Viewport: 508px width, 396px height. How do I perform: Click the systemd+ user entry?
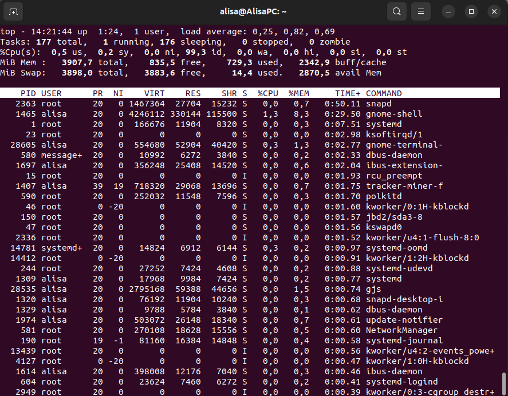61,248
